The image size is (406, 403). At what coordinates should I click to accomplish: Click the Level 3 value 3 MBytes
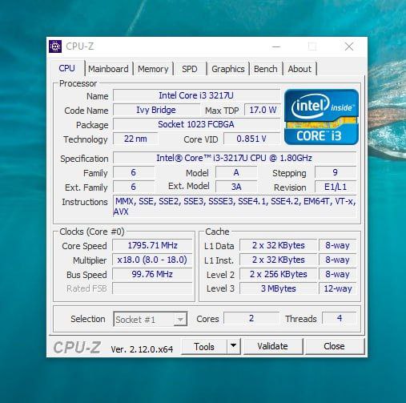279,288
